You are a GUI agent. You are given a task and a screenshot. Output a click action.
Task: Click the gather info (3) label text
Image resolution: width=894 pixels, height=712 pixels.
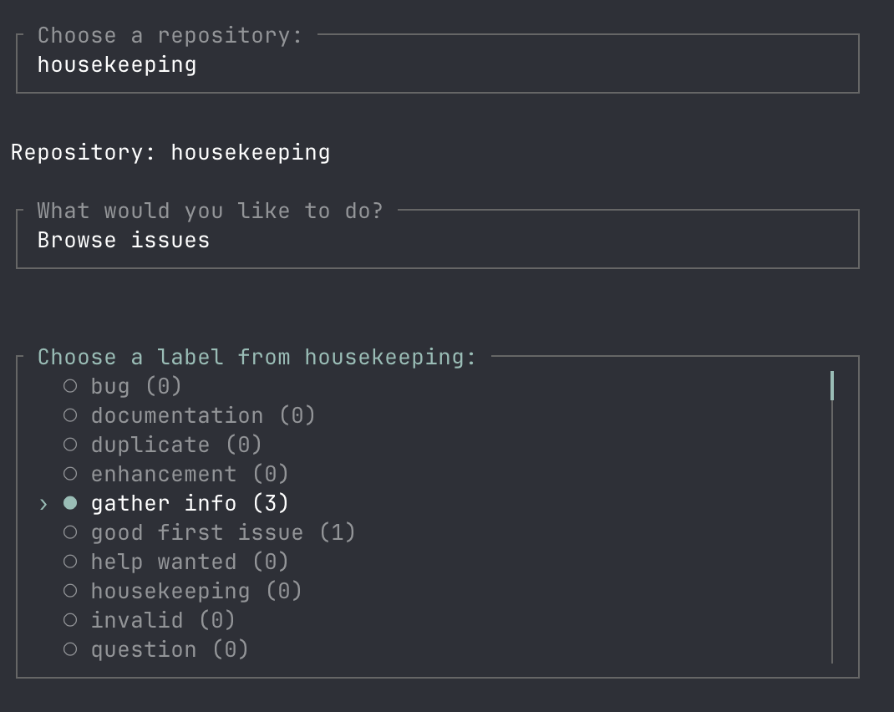[190, 503]
